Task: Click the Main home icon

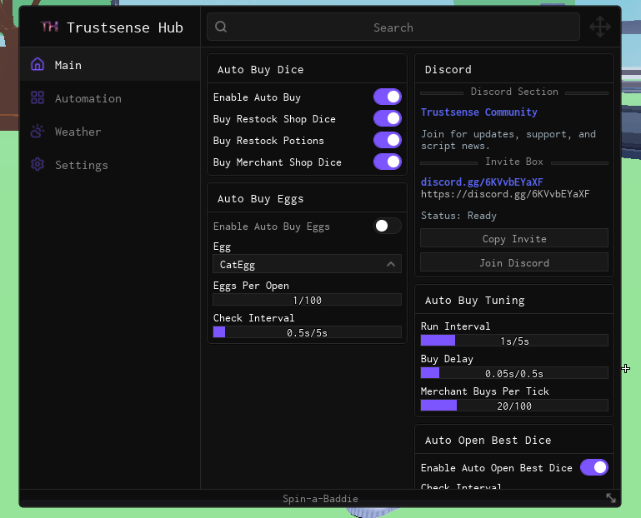Action: [38, 65]
